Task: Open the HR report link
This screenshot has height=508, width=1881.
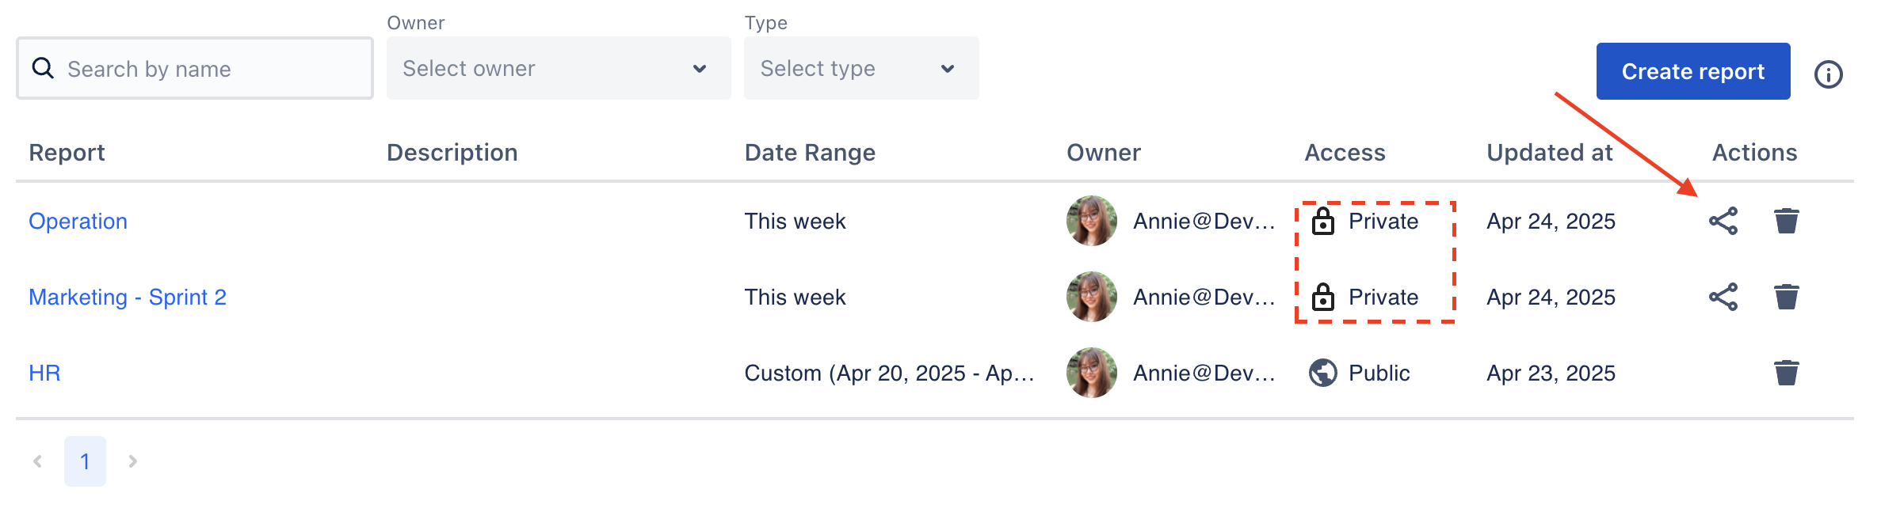Action: pyautogui.click(x=44, y=373)
